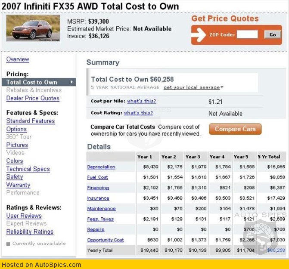This screenshot has height=269, width=289.
Task: Open Technical Specs link
Action: pyautogui.click(x=28, y=169)
